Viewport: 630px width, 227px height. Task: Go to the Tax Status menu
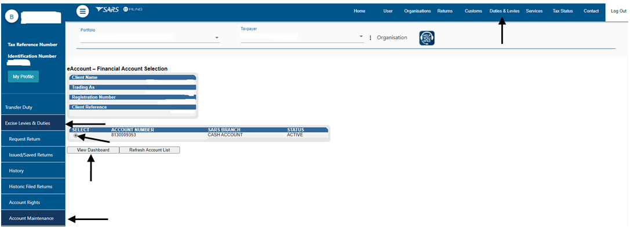point(563,11)
